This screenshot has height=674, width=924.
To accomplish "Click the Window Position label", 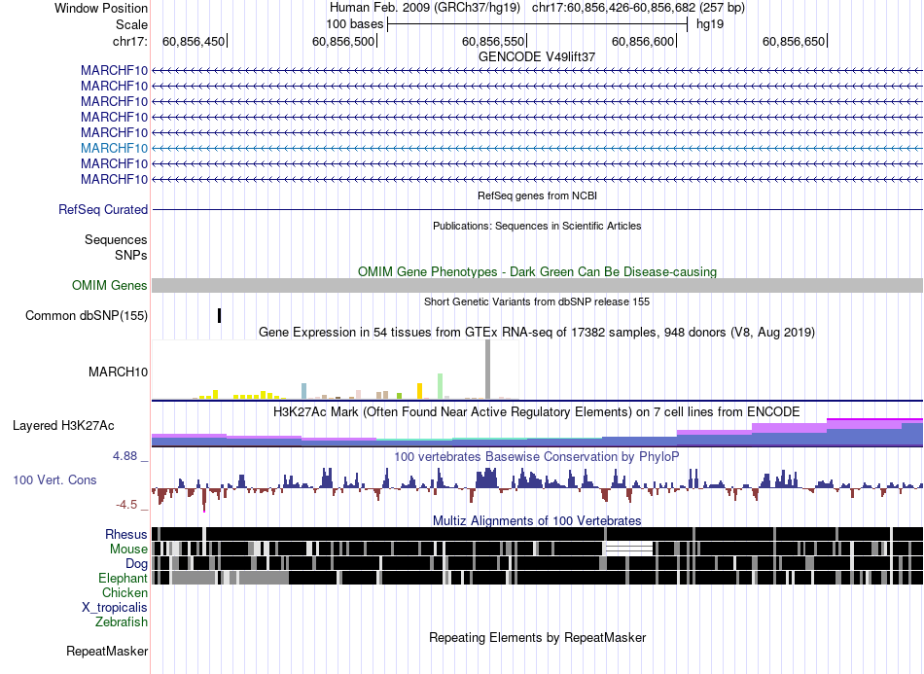I will (101, 8).
